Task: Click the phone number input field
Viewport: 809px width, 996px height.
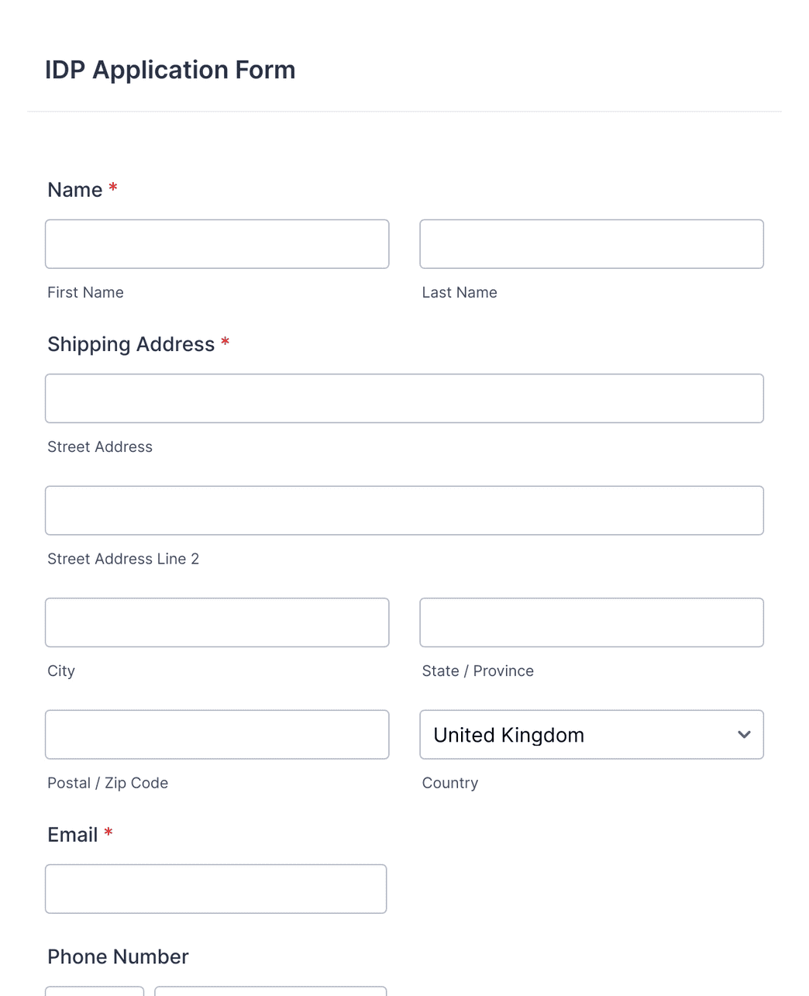Action: (x=270, y=992)
